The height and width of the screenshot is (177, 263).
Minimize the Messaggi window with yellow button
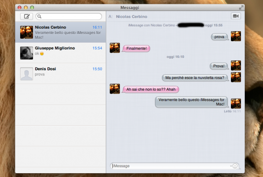[x=26, y=7]
